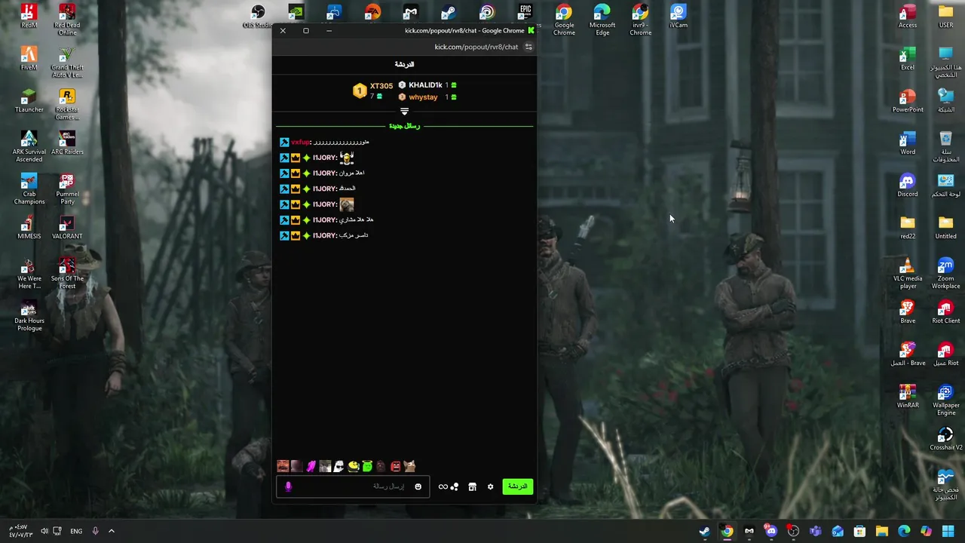Click the new messages green label
Image resolution: width=965 pixels, height=543 pixels.
(x=404, y=126)
